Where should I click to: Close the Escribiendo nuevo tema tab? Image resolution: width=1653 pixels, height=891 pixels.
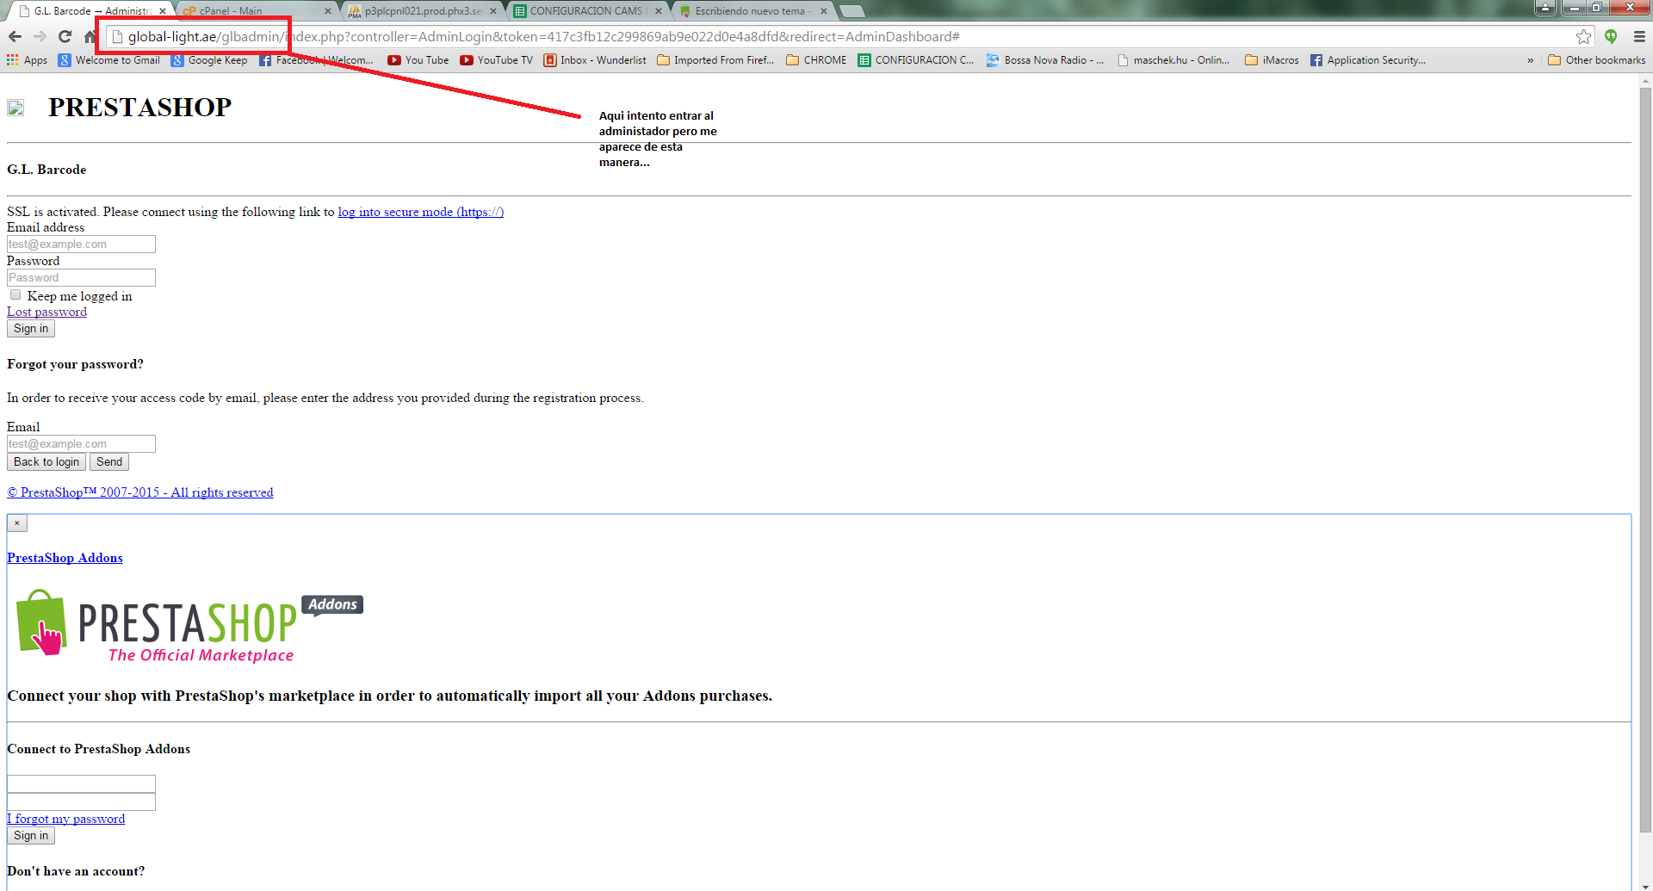tap(824, 11)
